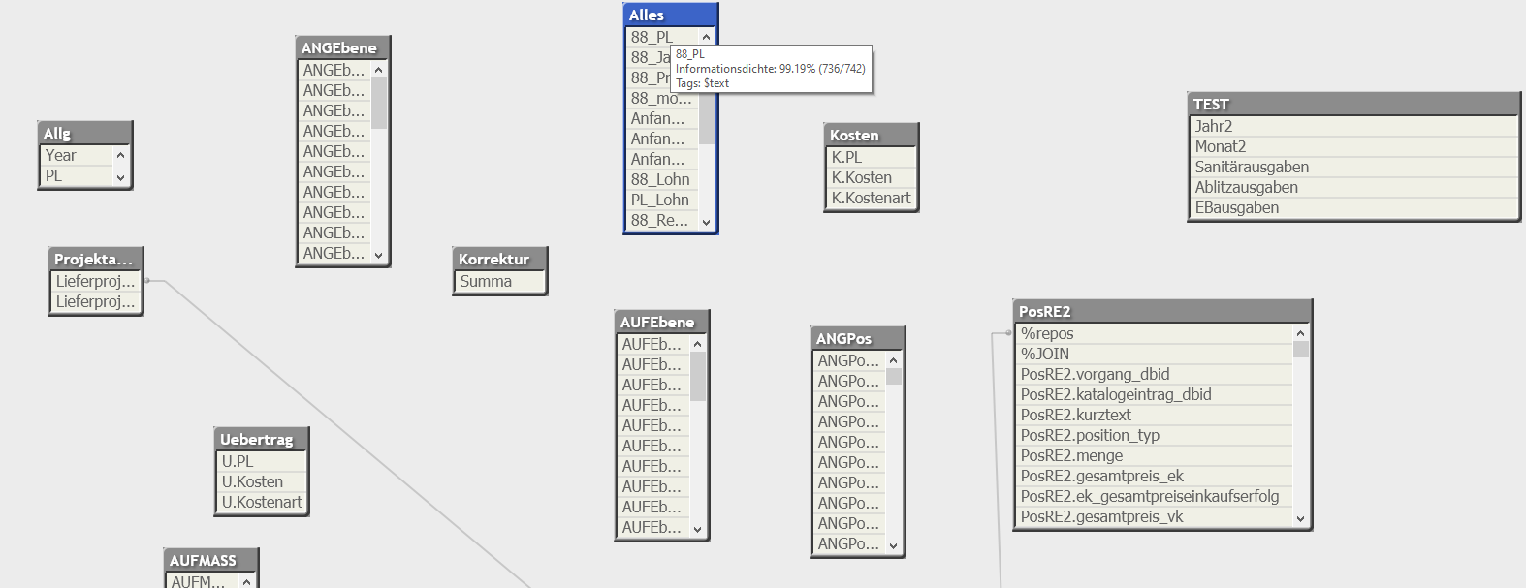Screen dimensions: 1526x588
Task: Click scroll-down arrow in ANGPos table
Action: click(x=894, y=546)
